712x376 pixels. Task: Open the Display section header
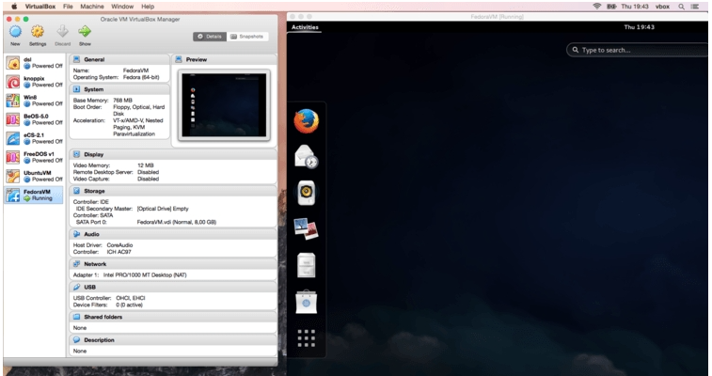173,154
